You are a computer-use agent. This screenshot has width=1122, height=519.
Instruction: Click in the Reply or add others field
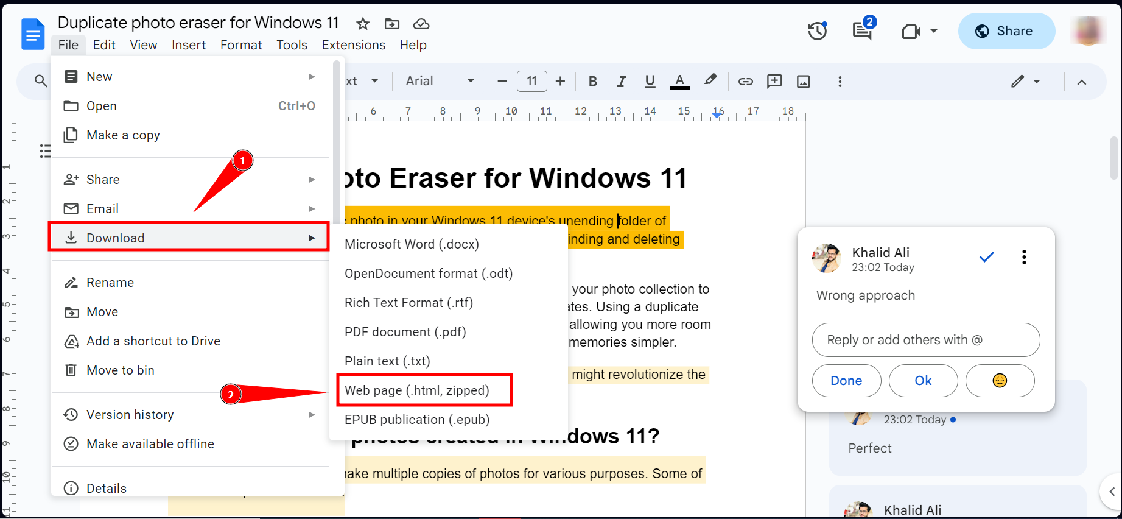point(926,340)
